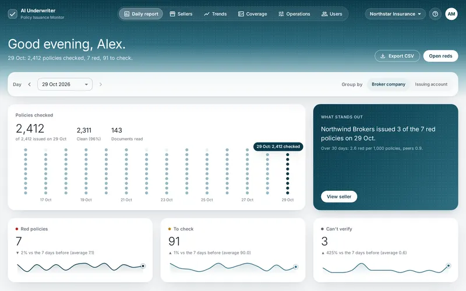
Task: Click the AI Underwriter checkmark logo
Action: [12, 14]
